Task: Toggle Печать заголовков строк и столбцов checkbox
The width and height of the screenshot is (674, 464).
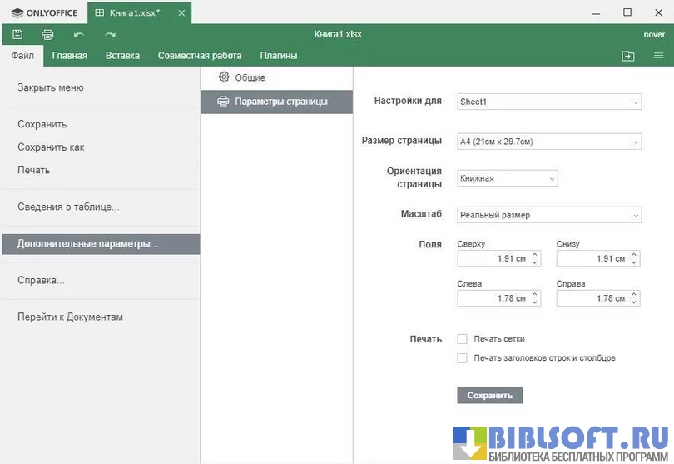Action: tap(463, 358)
